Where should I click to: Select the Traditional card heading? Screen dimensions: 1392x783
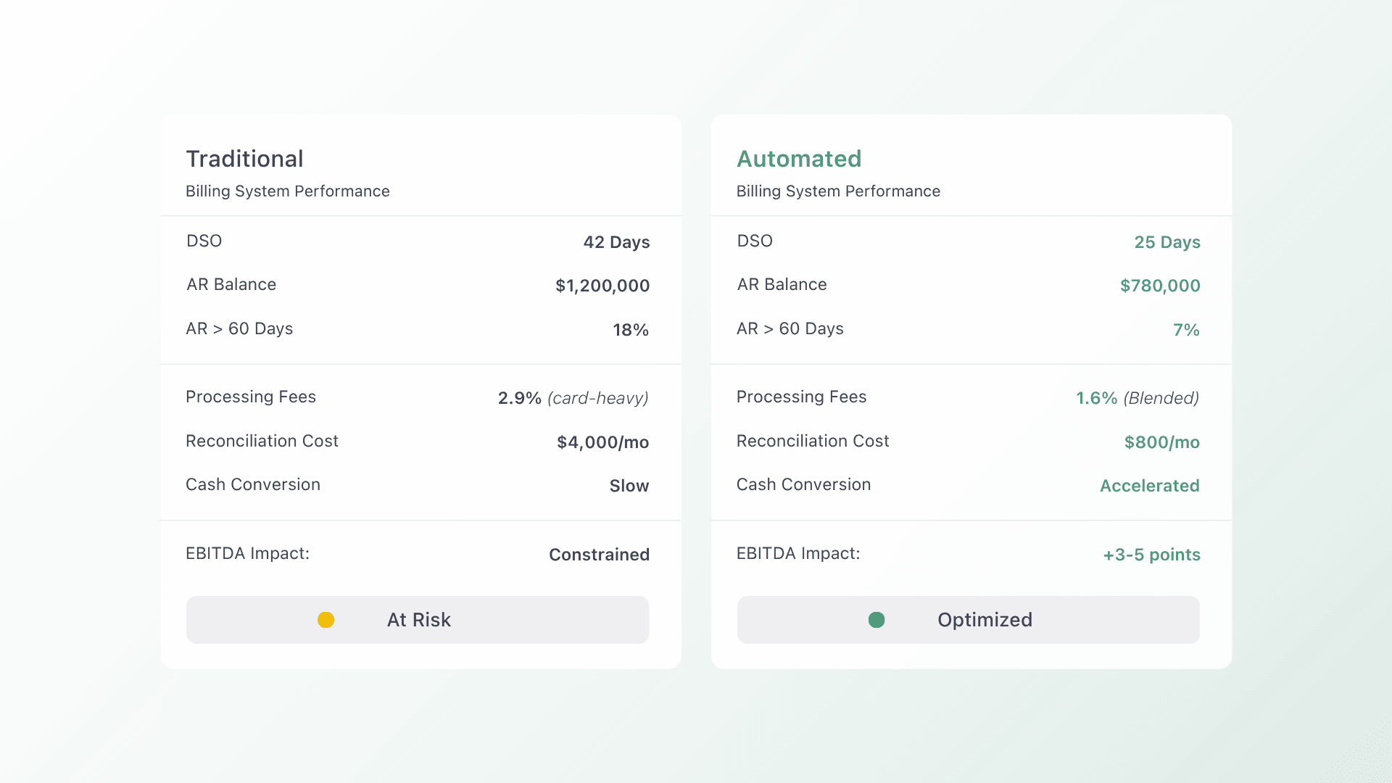(x=244, y=159)
